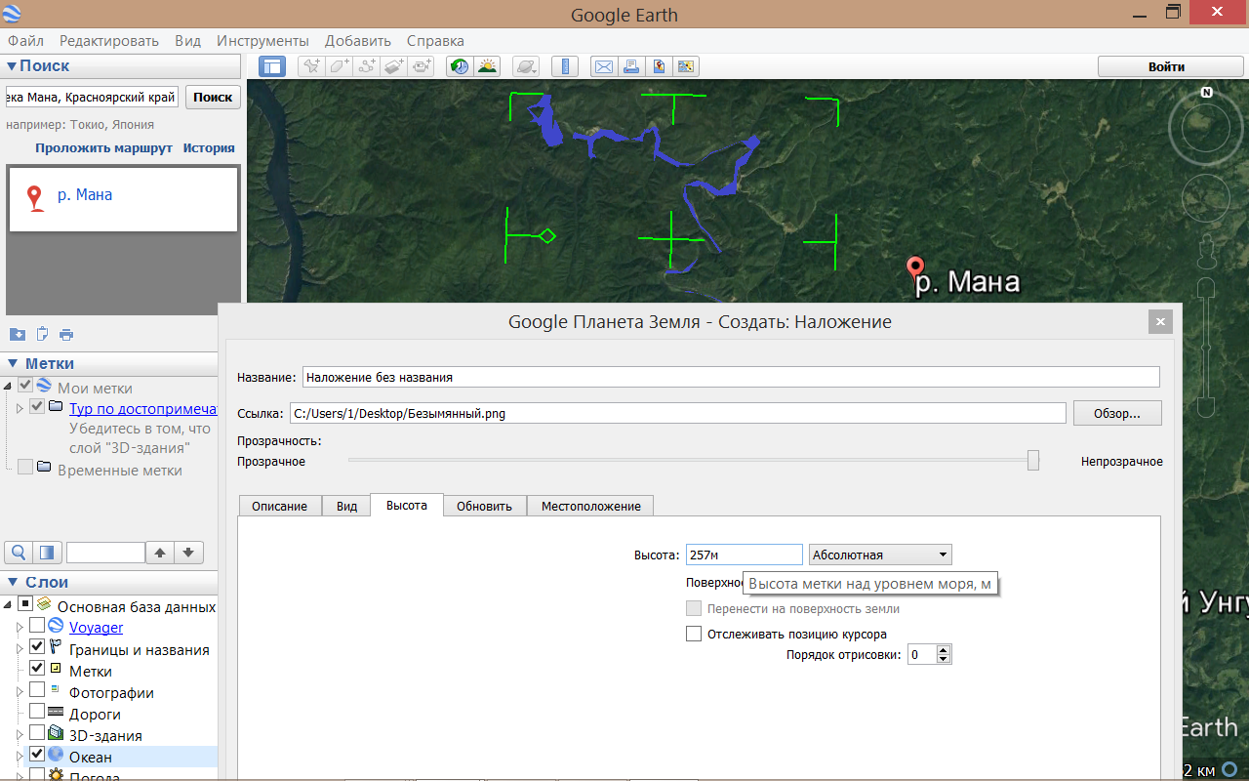Click the printer icon under search results
This screenshot has width=1249, height=781.
66,334
